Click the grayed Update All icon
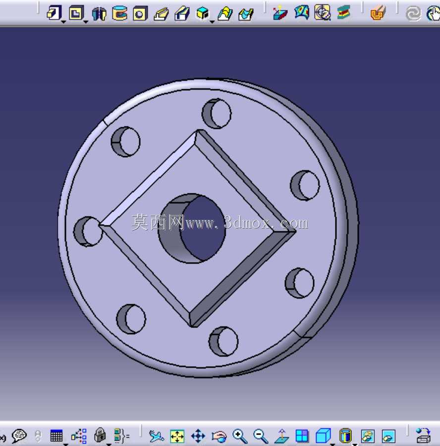This screenshot has height=446, width=440. tap(413, 14)
